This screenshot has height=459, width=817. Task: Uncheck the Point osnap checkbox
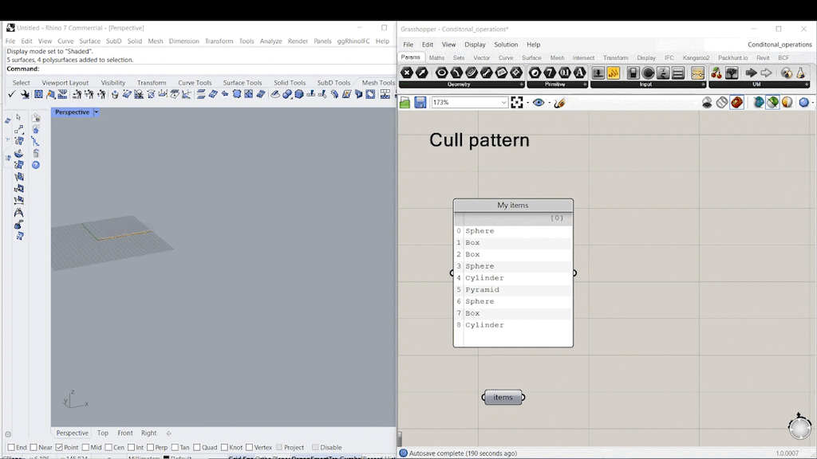[59, 448]
